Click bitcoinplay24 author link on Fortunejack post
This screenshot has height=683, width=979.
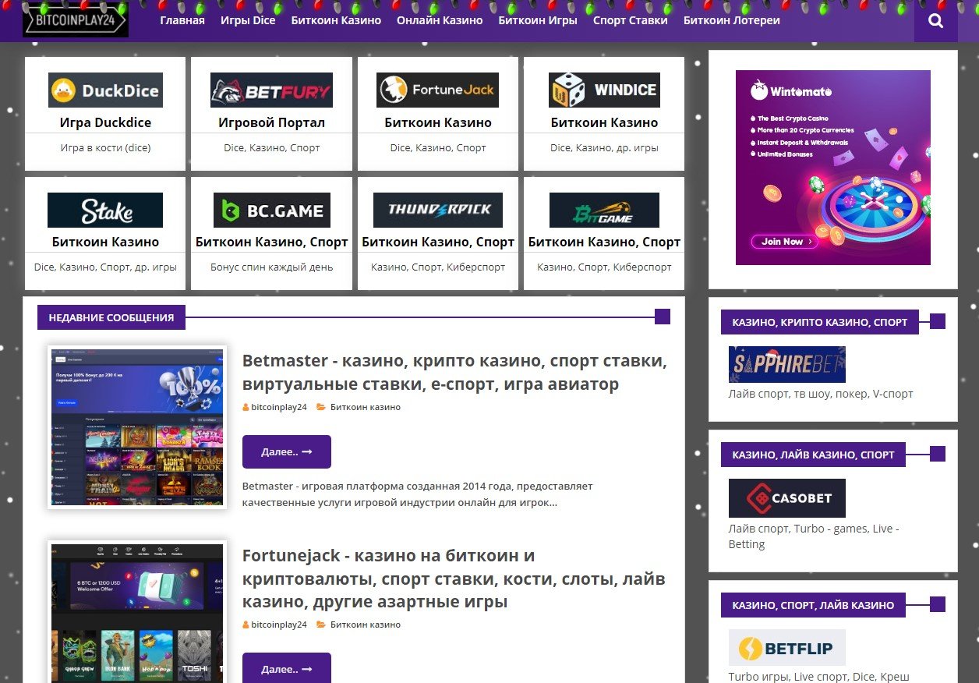coord(279,625)
